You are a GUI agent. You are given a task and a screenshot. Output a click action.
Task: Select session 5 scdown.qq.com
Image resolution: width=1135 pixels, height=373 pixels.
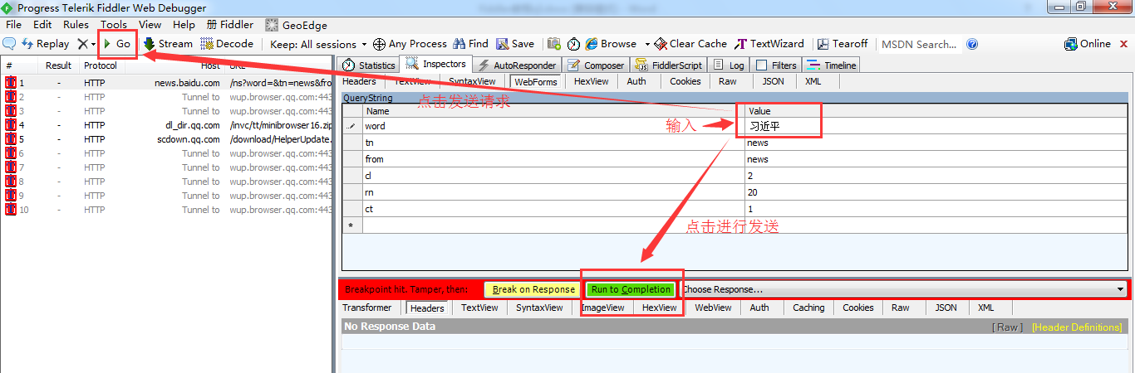tap(166, 139)
